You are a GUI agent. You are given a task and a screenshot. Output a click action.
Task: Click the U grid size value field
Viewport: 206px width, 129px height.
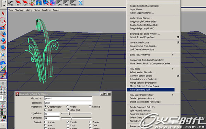pyautogui.click(x=52, y=114)
